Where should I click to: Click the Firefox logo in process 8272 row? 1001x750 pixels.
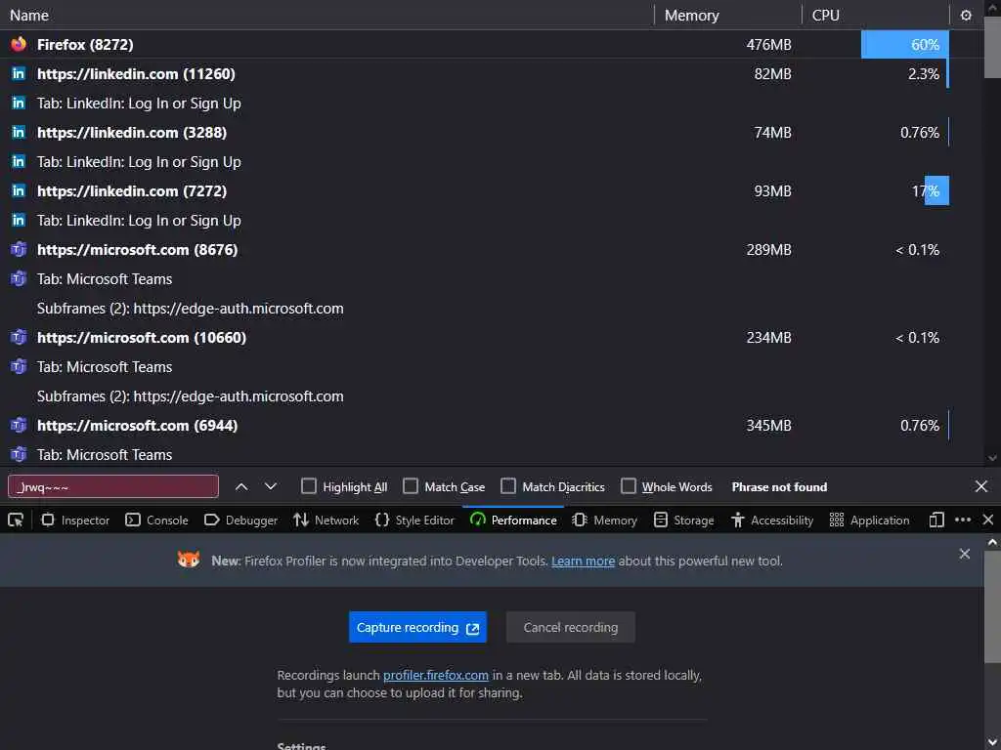(x=19, y=44)
